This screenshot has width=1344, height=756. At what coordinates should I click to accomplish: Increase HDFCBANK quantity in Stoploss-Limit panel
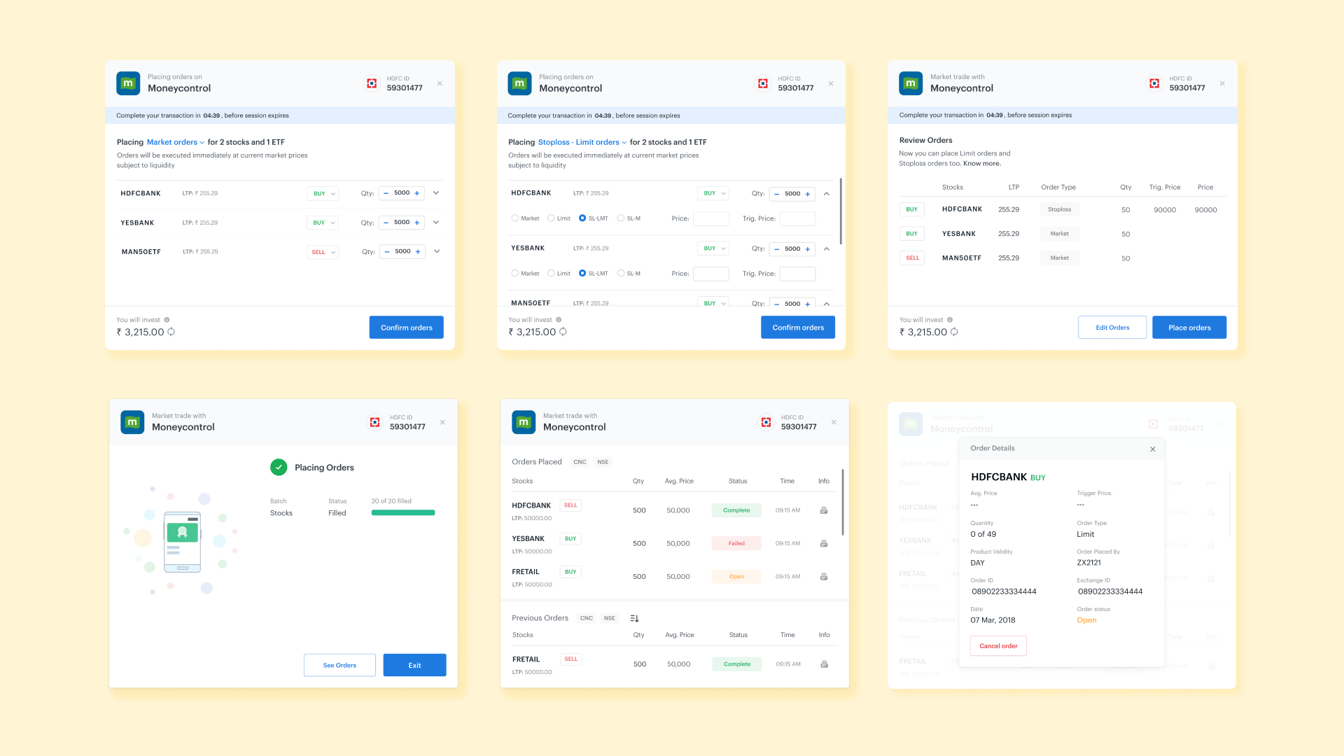click(x=808, y=194)
